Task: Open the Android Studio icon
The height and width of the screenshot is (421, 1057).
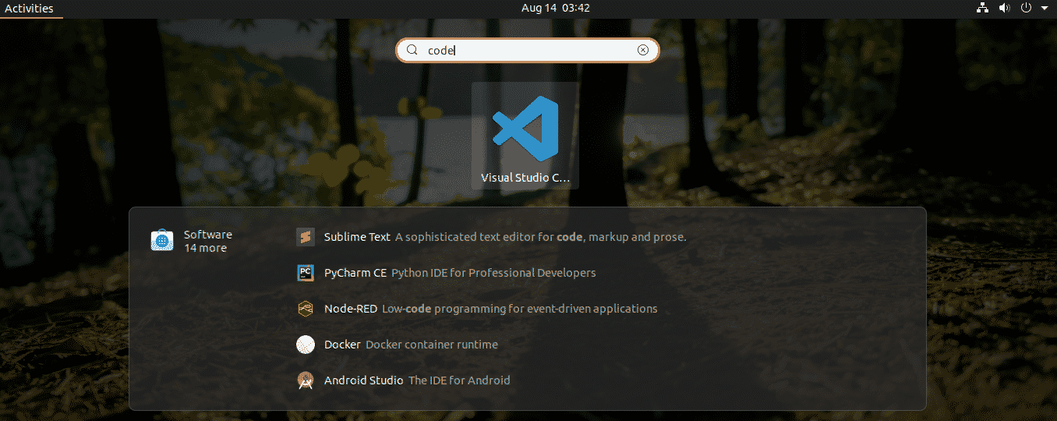Action: (306, 380)
